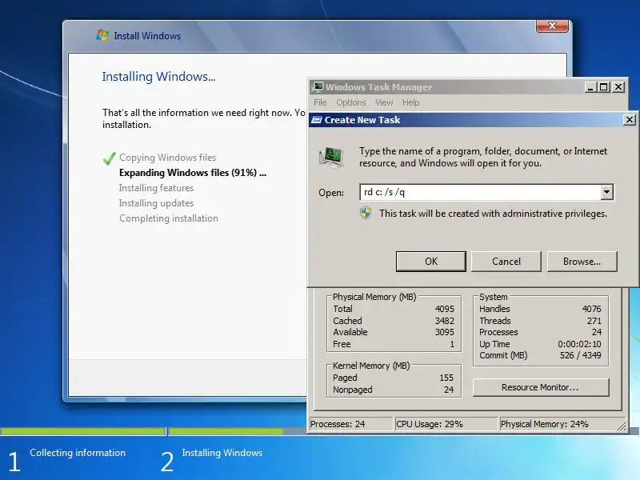Click the System Handles value 4076

[x=591, y=309]
